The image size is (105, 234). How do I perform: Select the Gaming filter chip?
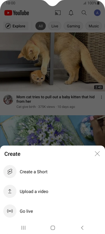[73, 26]
